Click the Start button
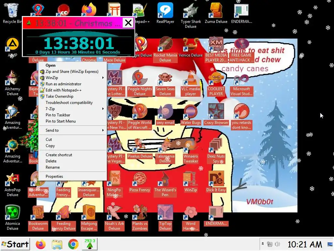Image resolution: width=334 pixels, height=251 pixels. click(x=15, y=244)
